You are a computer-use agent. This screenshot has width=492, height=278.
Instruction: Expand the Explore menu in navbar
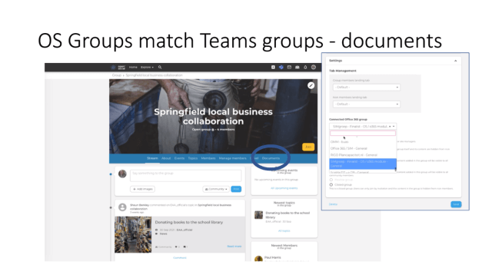point(147,68)
